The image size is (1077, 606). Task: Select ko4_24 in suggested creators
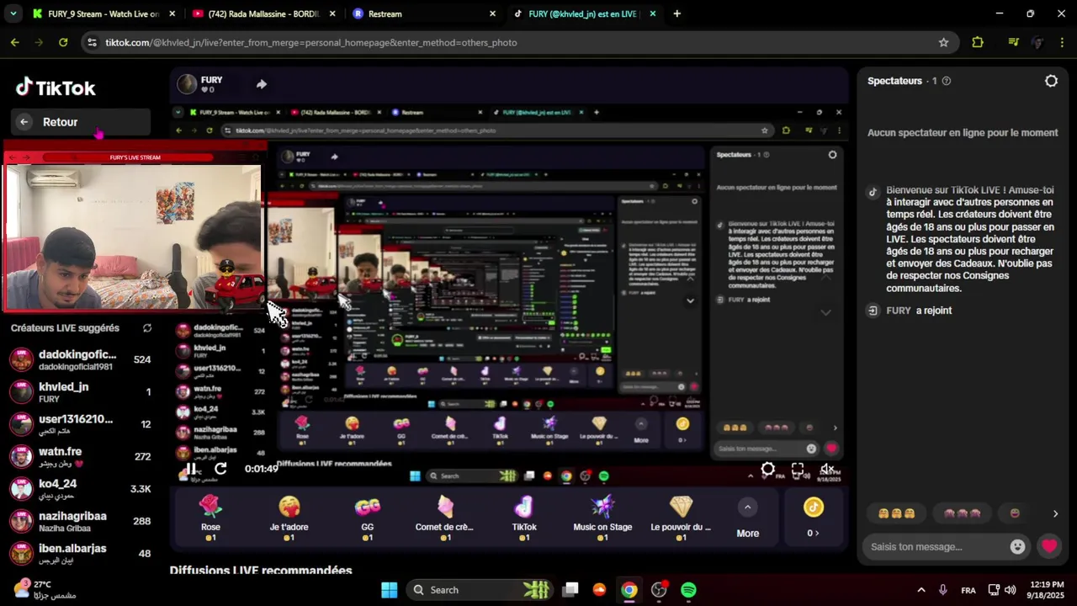pyautogui.click(x=81, y=489)
